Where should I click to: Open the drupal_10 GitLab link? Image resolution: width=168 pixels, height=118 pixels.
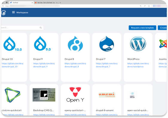click(x=13, y=65)
